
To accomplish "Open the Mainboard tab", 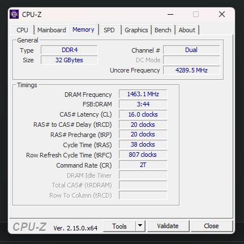I will [x=52, y=30].
